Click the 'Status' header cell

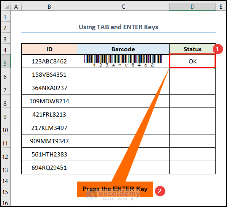click(192, 49)
